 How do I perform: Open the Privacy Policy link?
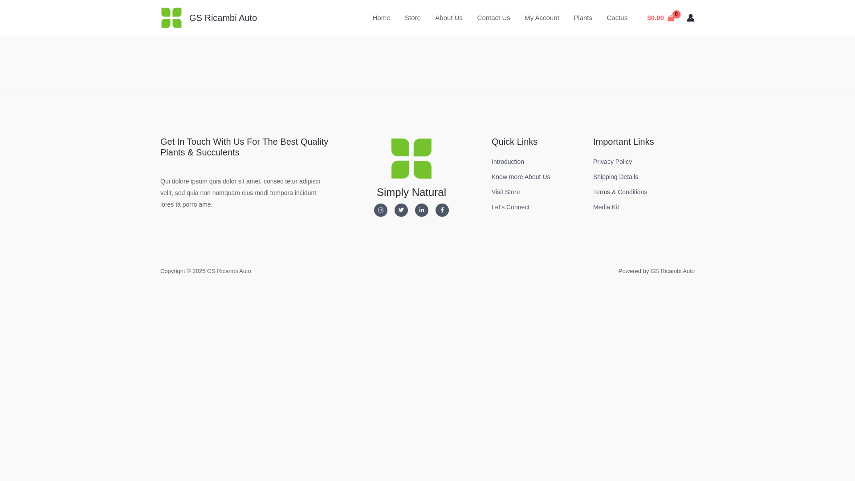click(x=612, y=162)
